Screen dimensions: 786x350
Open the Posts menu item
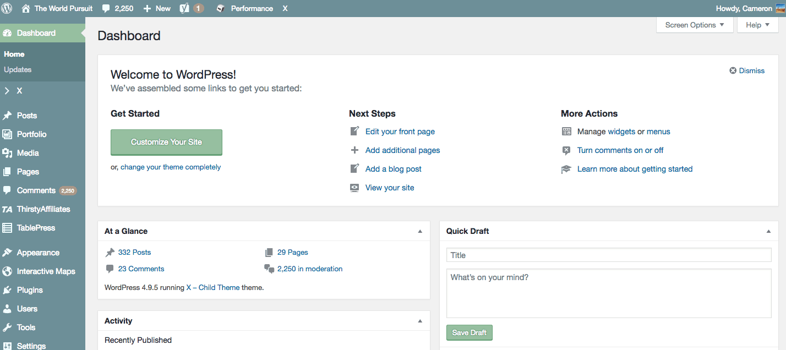42,116
